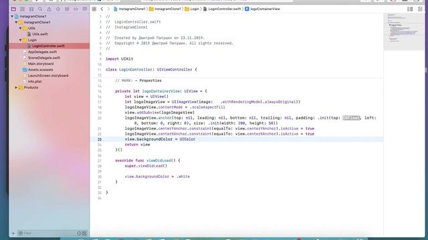
Task: Open logoContainerView symbol breadcrumb
Action: [262, 9]
